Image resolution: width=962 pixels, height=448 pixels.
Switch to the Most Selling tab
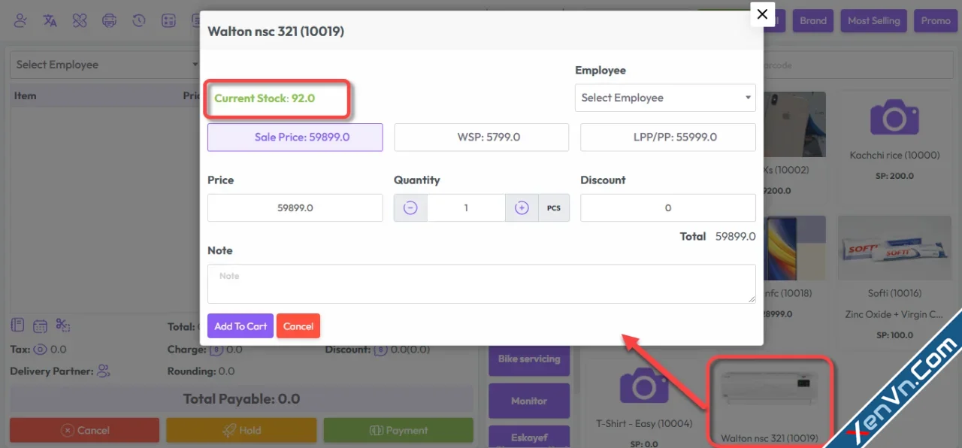[873, 21]
